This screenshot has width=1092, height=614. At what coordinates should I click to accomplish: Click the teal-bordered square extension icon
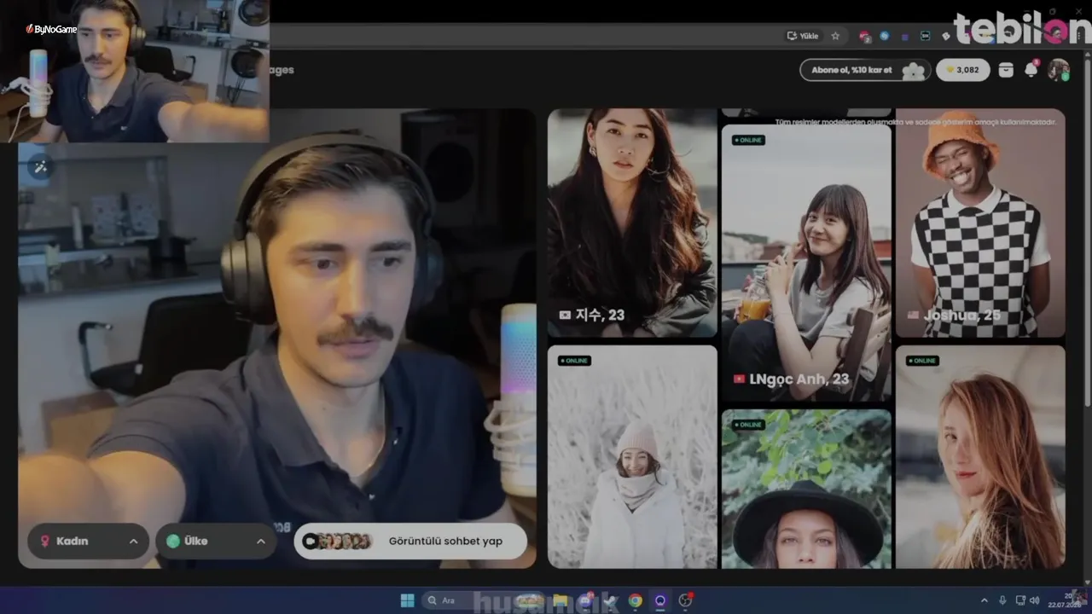(x=925, y=36)
